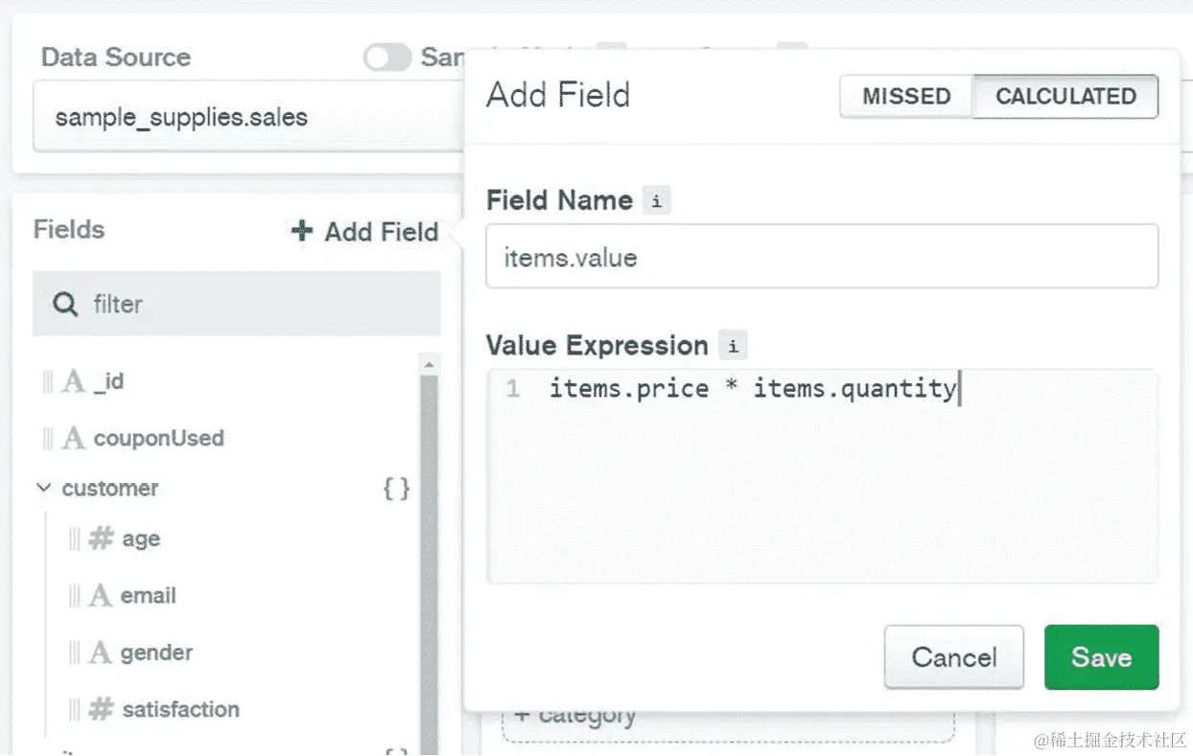Select the CALCULATED field type
The height and width of the screenshot is (756, 1193).
pyautogui.click(x=1065, y=97)
